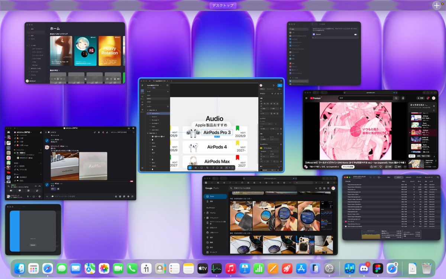Image resolution: width=446 pixels, height=279 pixels.
Task: Select the デスクトップ space at top
Action: (223, 5)
